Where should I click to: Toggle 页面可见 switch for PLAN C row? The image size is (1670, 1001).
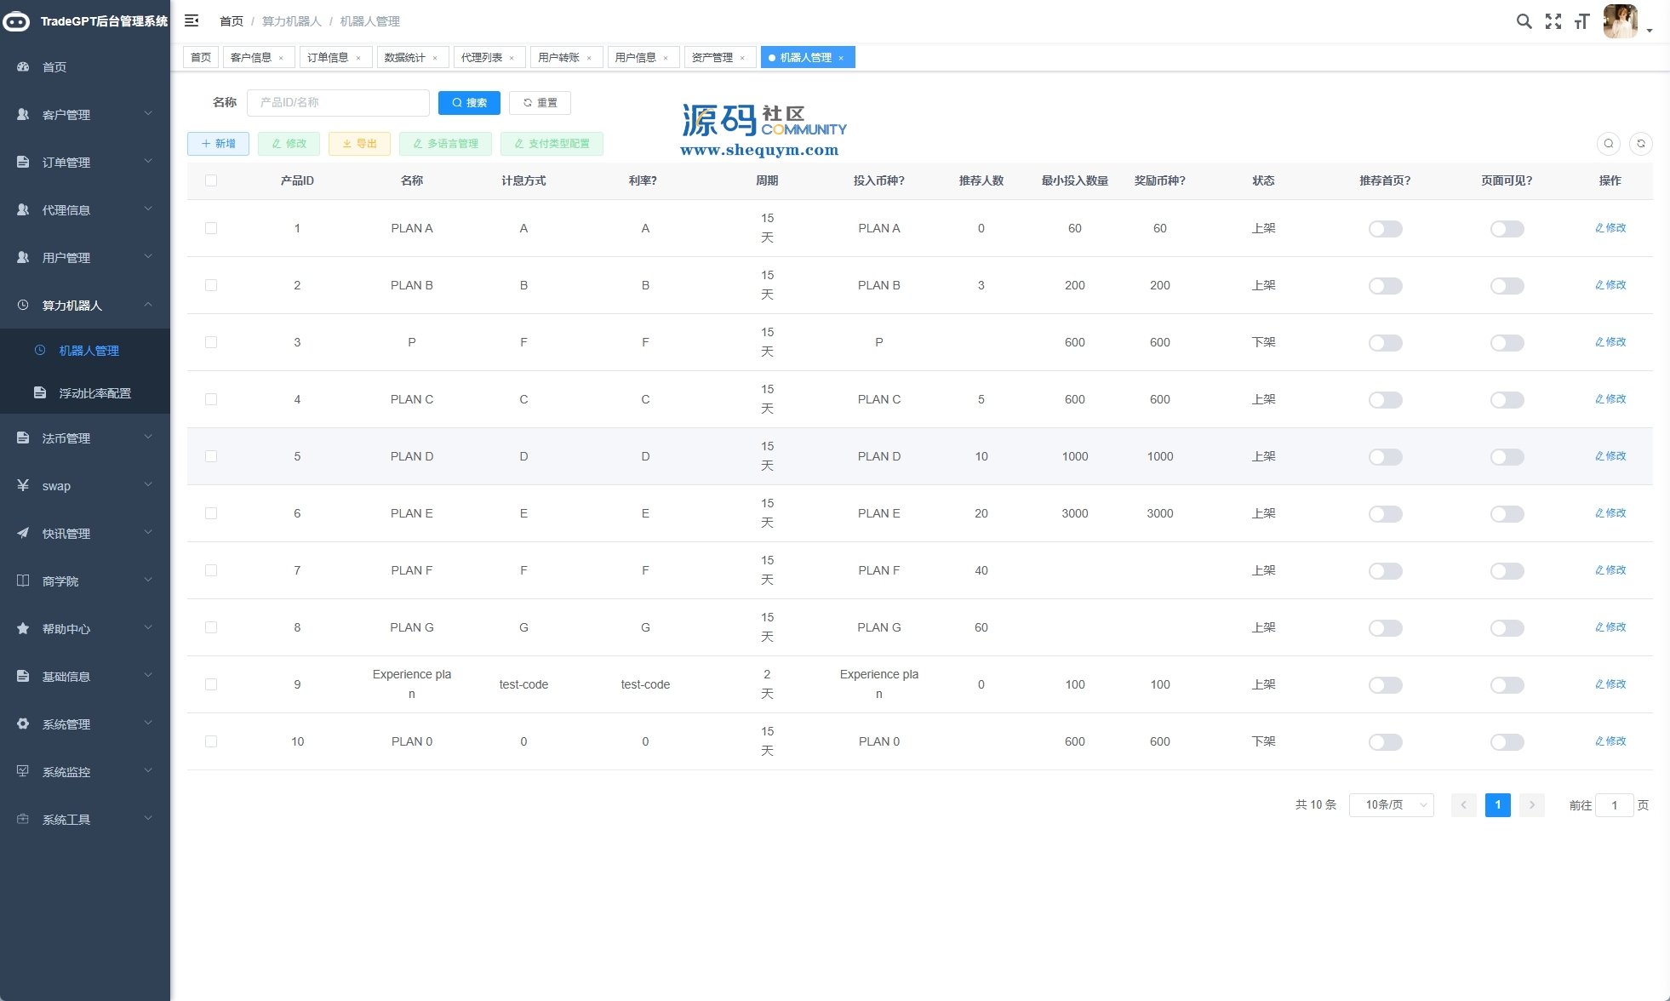(x=1507, y=400)
